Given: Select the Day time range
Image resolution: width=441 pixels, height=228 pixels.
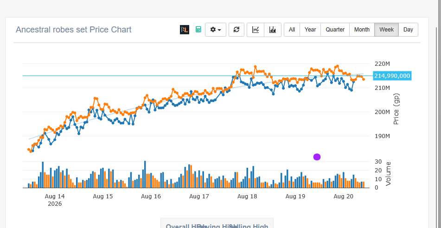Looking at the screenshot, I should point(408,30).
